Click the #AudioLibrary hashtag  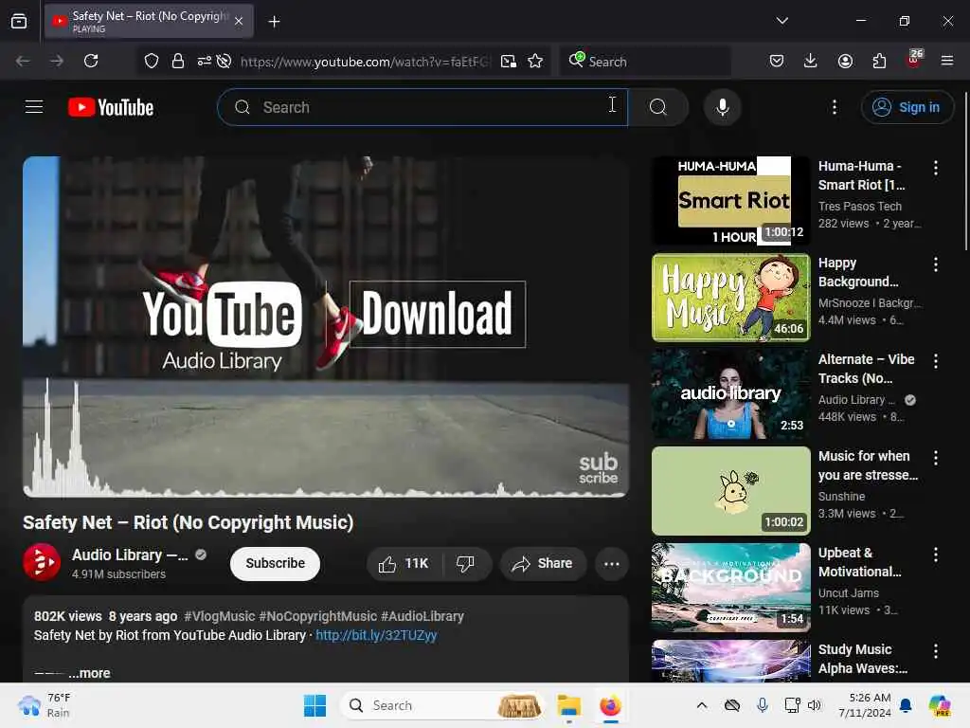tap(422, 616)
